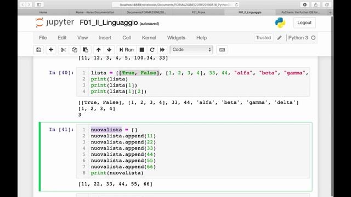Screen dimensions: 351x197
Task: Go forward with browser forward arrow
Action: (x=29, y=4)
